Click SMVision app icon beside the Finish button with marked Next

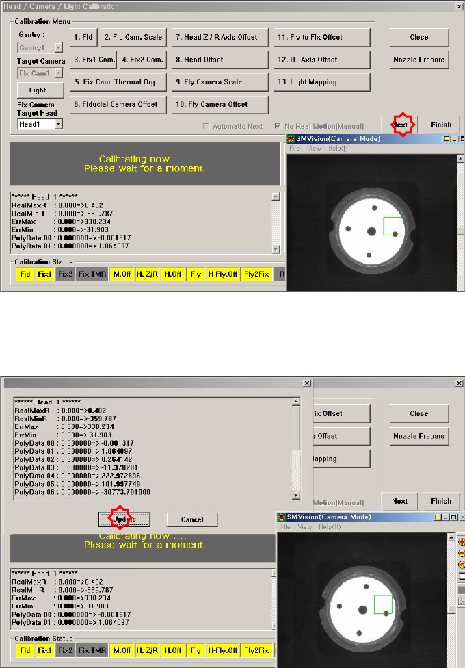click(291, 138)
